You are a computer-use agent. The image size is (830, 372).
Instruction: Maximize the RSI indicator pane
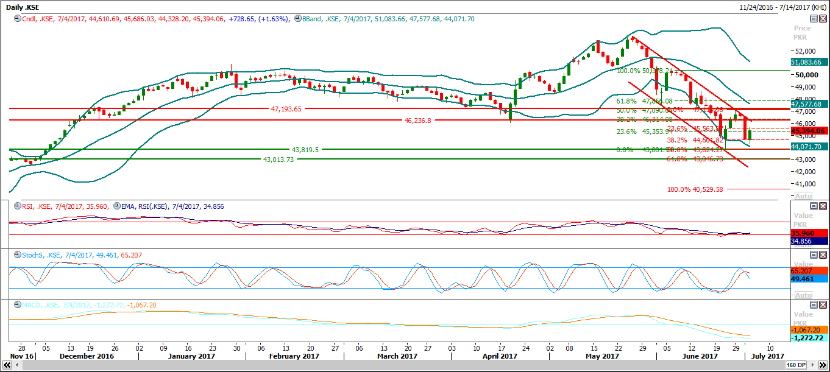(814, 206)
